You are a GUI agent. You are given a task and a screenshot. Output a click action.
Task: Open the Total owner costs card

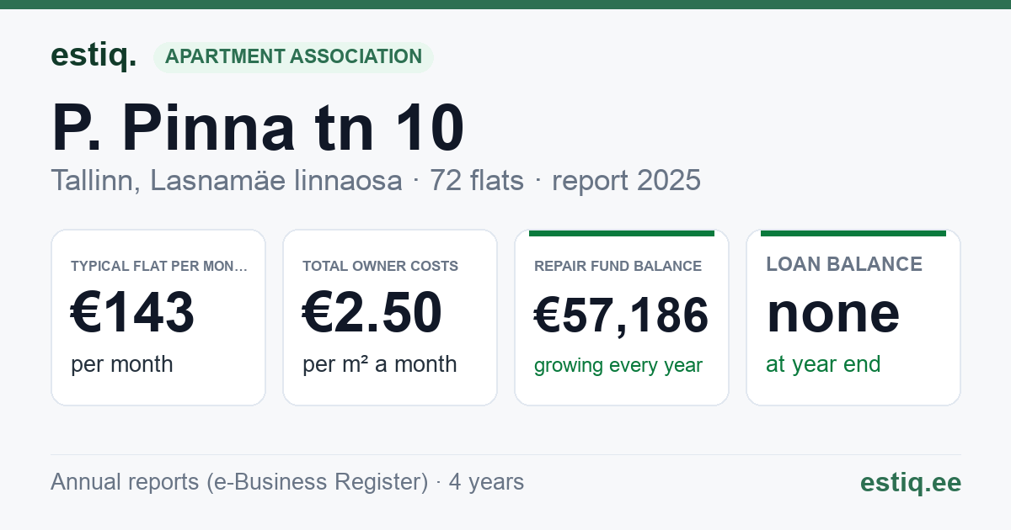pos(390,318)
